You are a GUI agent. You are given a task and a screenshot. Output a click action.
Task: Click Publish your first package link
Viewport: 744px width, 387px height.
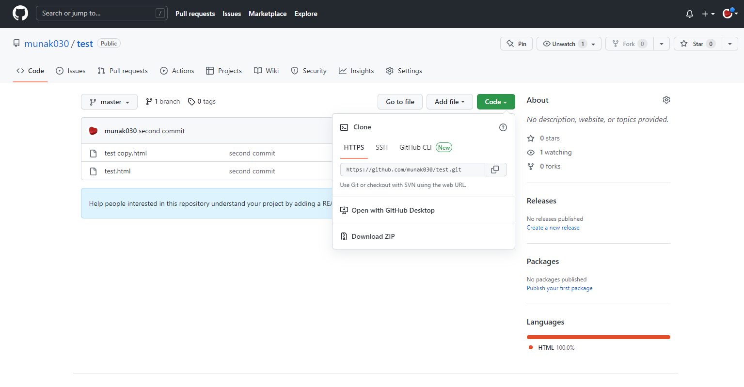coord(560,288)
